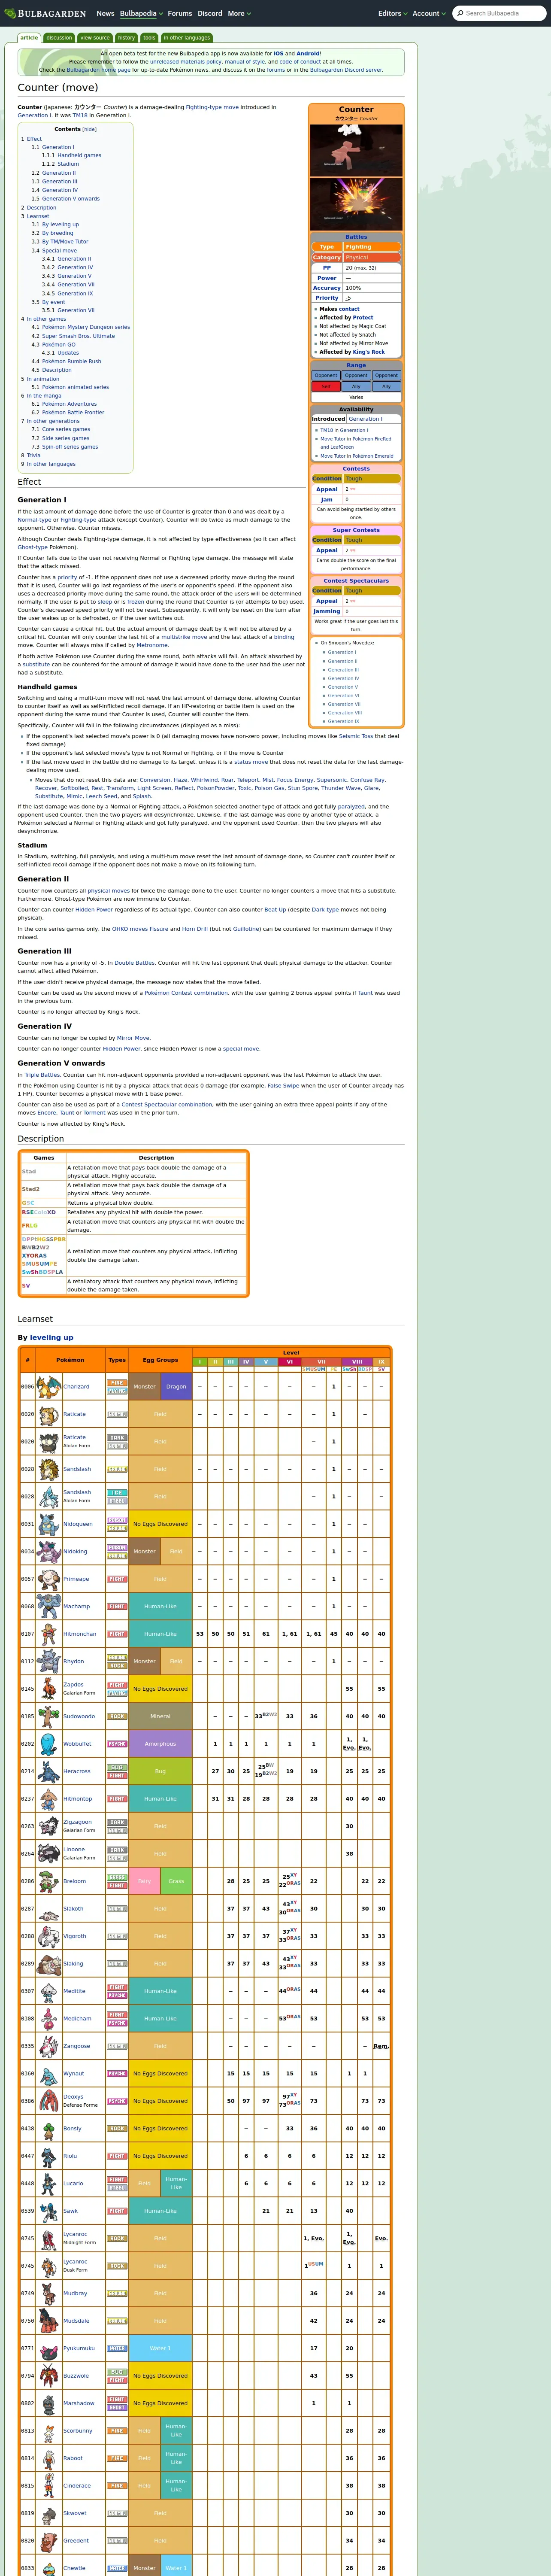Click the Nidoking sprite icon

pyautogui.click(x=49, y=1552)
